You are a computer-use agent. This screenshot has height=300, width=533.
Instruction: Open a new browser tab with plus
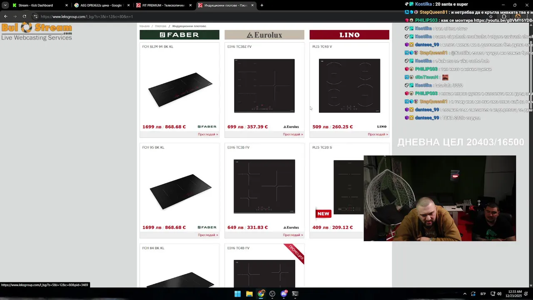point(262,5)
